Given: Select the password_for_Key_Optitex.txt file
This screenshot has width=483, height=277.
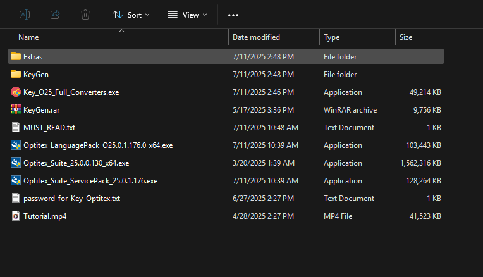Looking at the screenshot, I should 71,199.
